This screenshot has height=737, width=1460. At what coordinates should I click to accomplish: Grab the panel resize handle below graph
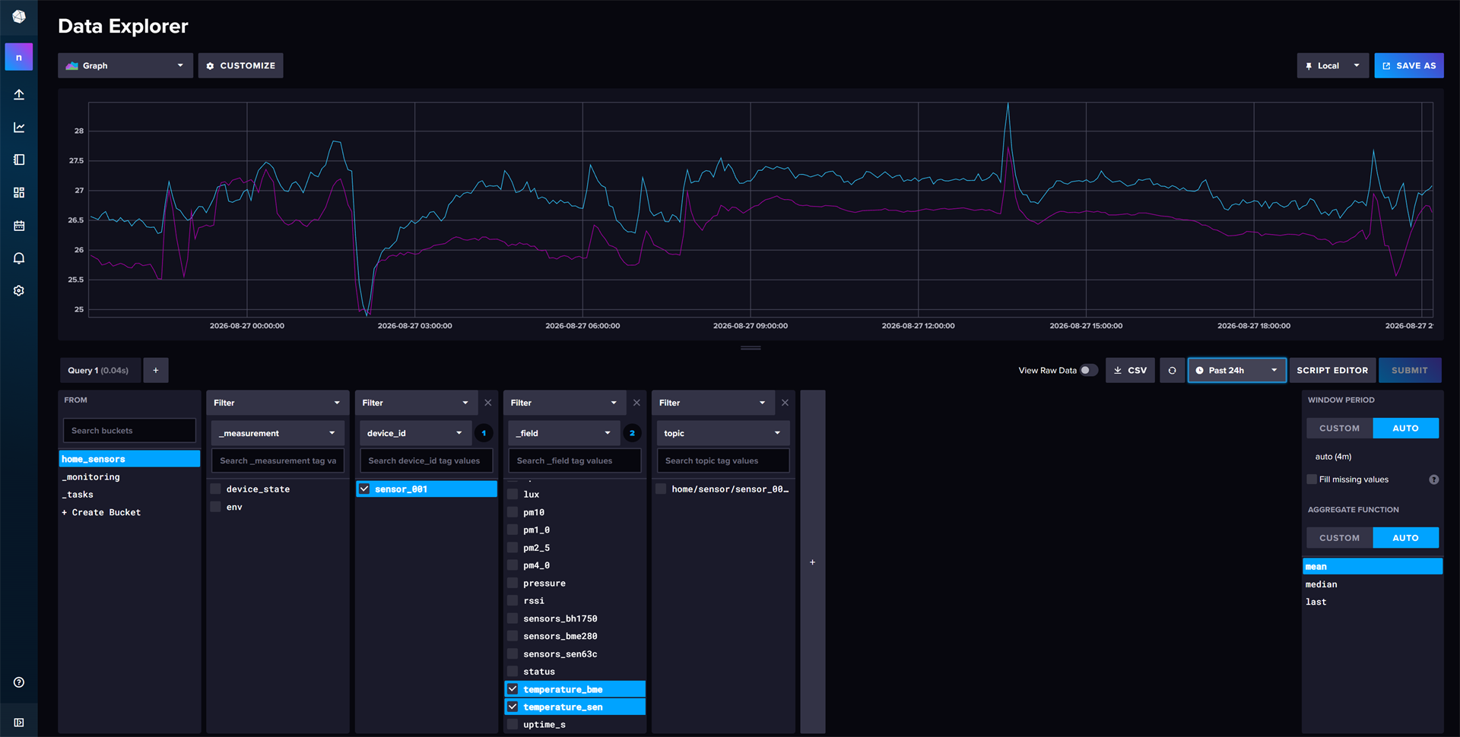click(x=751, y=348)
